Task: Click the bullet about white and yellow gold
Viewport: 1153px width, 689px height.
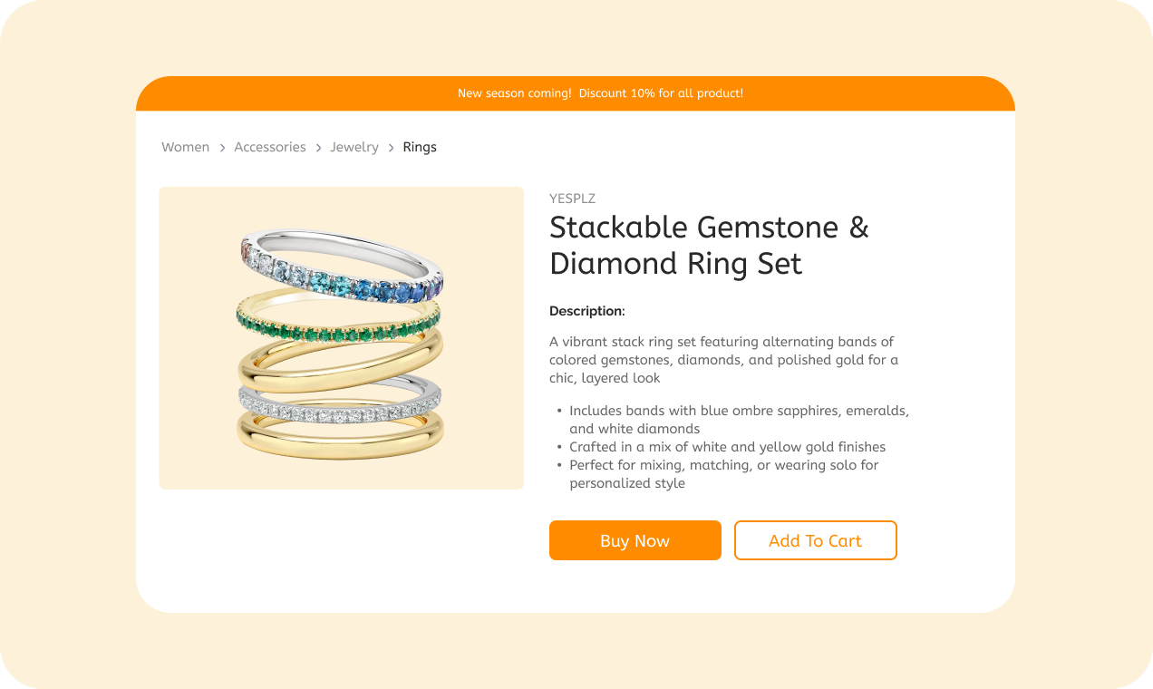Action: point(728,447)
